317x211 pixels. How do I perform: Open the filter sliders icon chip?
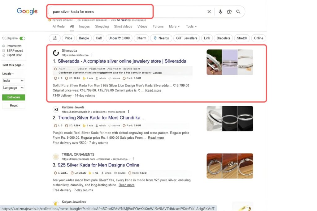coord(55,38)
